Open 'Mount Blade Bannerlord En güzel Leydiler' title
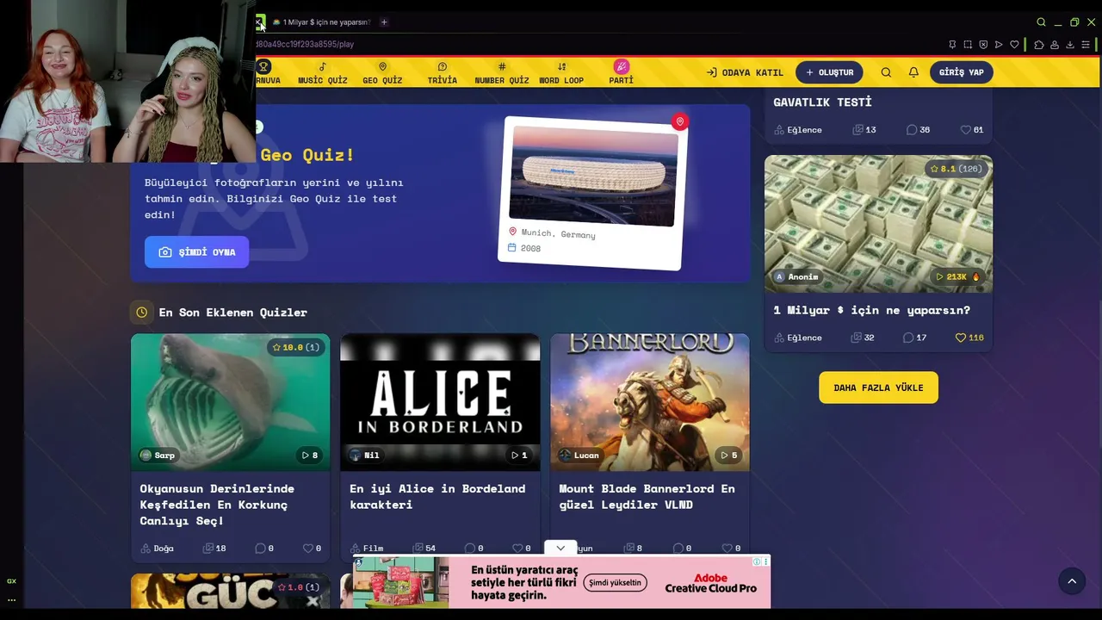This screenshot has width=1102, height=620. pos(647,497)
